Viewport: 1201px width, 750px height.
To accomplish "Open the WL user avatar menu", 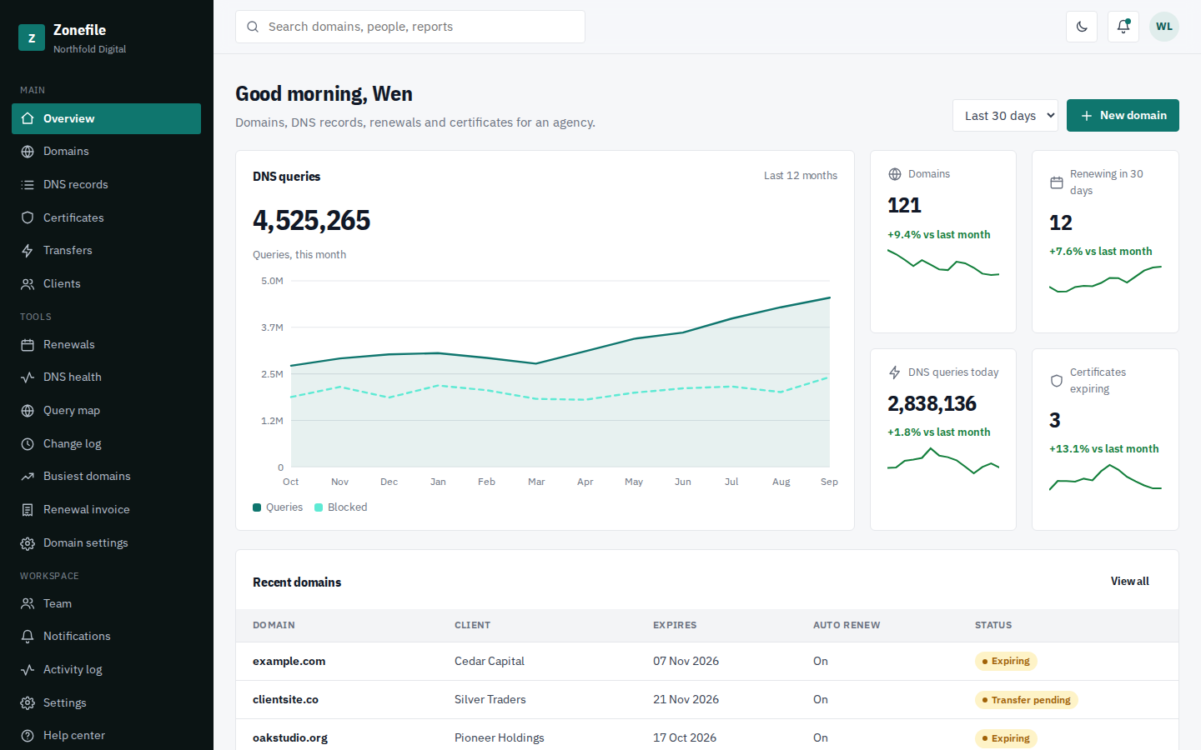I will (1164, 27).
